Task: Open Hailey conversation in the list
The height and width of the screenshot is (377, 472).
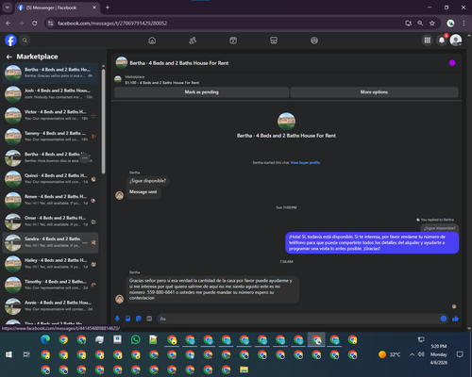Action: 50,263
